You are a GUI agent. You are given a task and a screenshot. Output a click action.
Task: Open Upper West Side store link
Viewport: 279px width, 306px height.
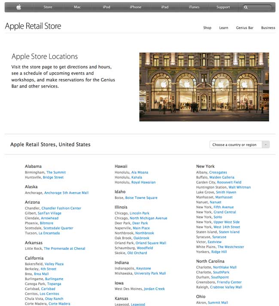click(226, 222)
